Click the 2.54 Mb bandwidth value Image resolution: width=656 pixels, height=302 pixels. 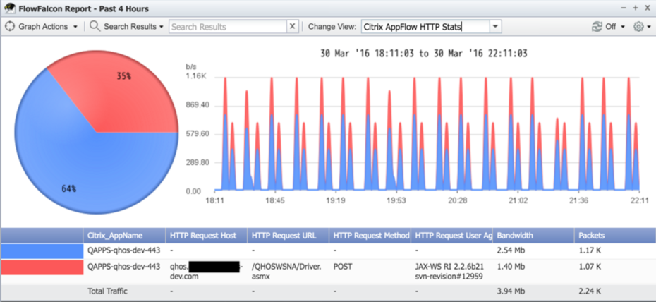tap(511, 250)
